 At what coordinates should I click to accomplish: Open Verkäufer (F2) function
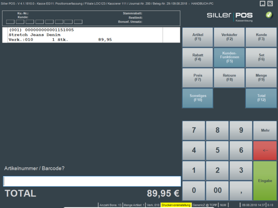pos(230,37)
